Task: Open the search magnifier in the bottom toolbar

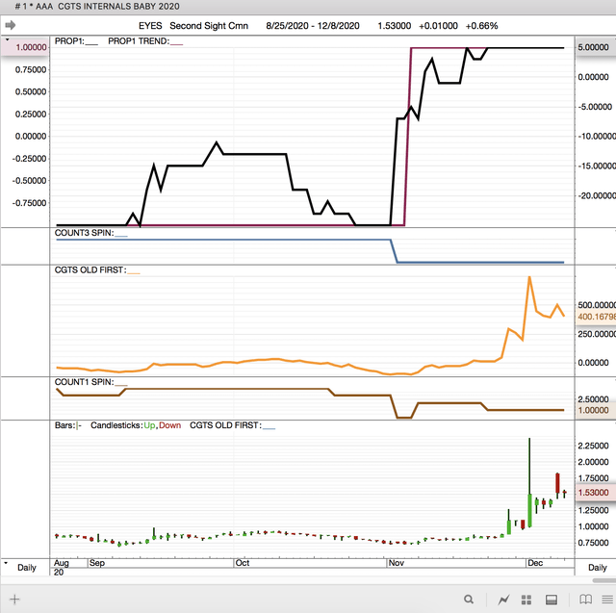Action: pos(469,600)
